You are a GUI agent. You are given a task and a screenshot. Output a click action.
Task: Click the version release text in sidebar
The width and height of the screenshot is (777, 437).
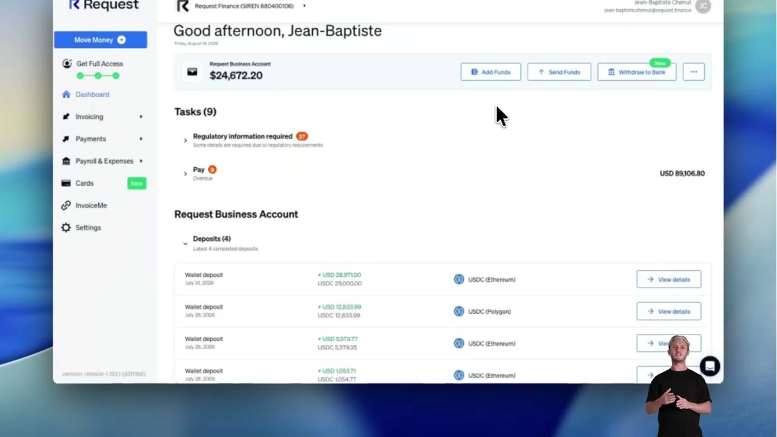pos(104,374)
